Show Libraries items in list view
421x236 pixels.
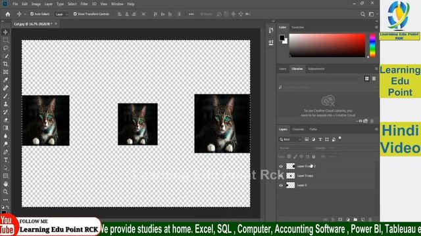coord(374,79)
